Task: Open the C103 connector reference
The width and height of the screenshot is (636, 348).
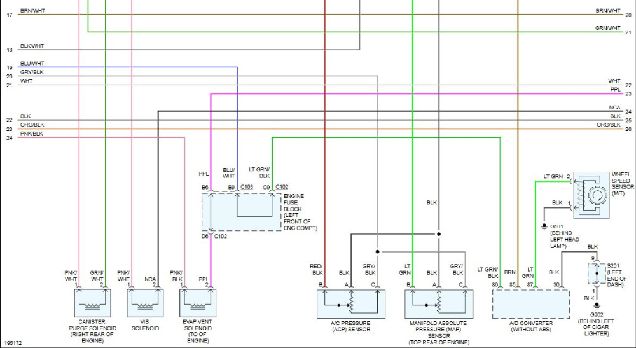Action: tap(247, 187)
